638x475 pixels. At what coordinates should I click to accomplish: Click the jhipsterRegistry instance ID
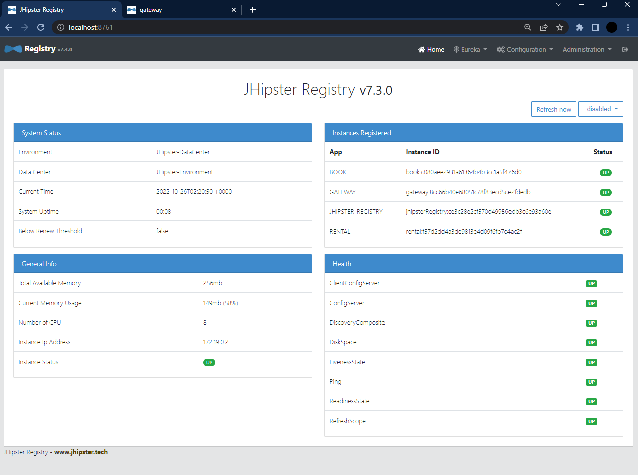pyautogui.click(x=478, y=212)
